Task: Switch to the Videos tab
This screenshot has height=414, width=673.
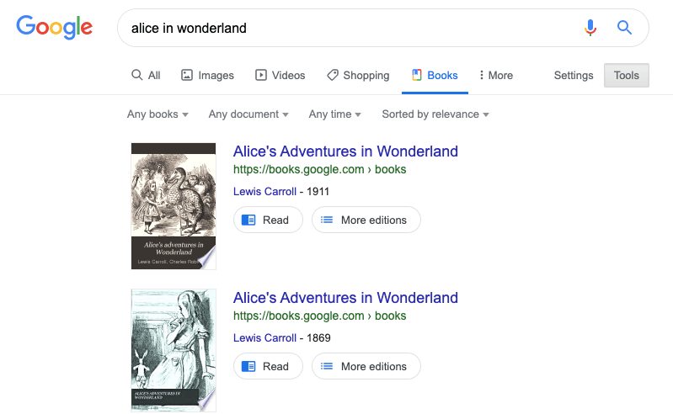Action: click(280, 75)
